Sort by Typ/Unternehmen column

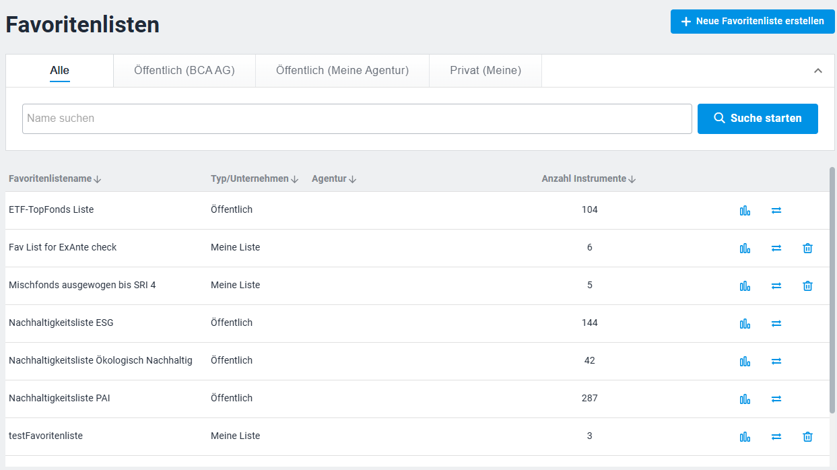254,179
